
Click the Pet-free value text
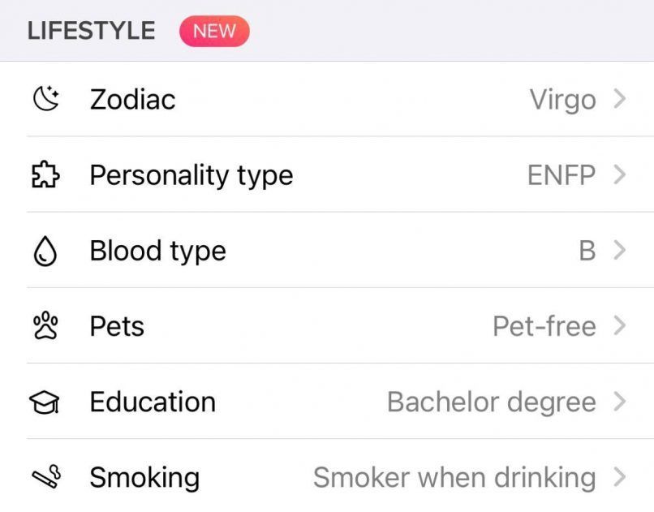544,325
